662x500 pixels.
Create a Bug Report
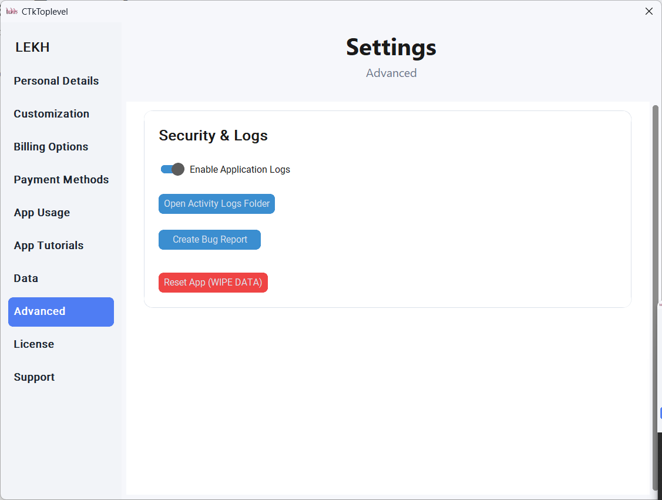209,240
